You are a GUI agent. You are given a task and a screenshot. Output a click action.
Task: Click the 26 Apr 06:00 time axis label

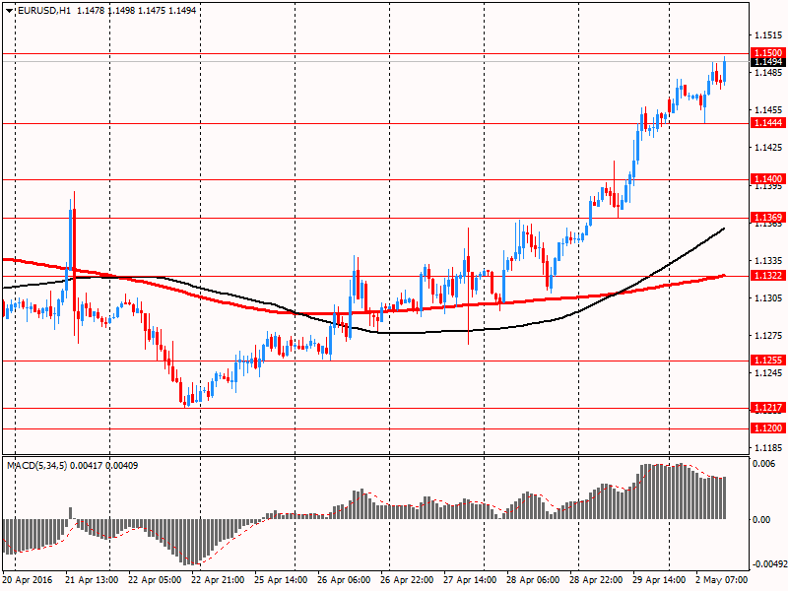pos(344,580)
